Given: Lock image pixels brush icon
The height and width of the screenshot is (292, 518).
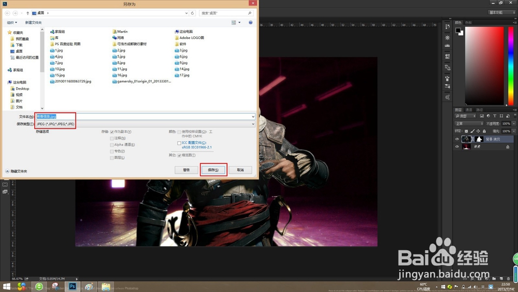Looking at the screenshot, I should (472, 131).
